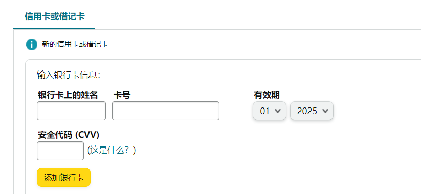The height and width of the screenshot is (194, 421).
Task: Click the blue info icon
Action: [x=32, y=45]
